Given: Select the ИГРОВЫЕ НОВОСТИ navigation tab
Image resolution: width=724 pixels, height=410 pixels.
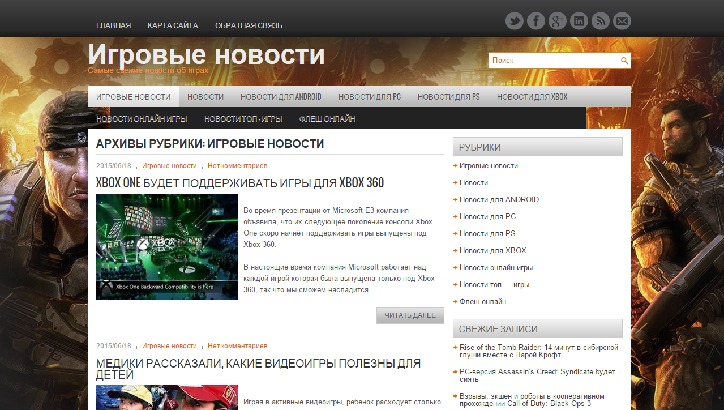Looking at the screenshot, I should tap(133, 96).
